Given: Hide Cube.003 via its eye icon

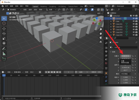Looking at the screenshot, I should click(x=134, y=29).
